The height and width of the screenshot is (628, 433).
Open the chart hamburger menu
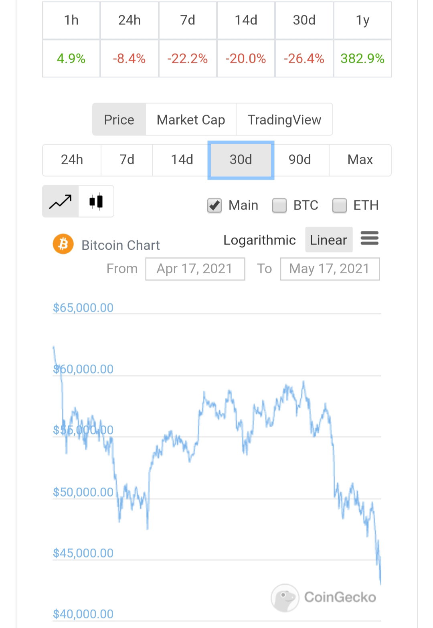click(369, 238)
